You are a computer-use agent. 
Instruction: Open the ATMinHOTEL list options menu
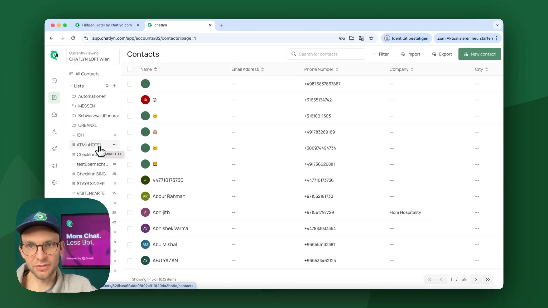point(115,145)
